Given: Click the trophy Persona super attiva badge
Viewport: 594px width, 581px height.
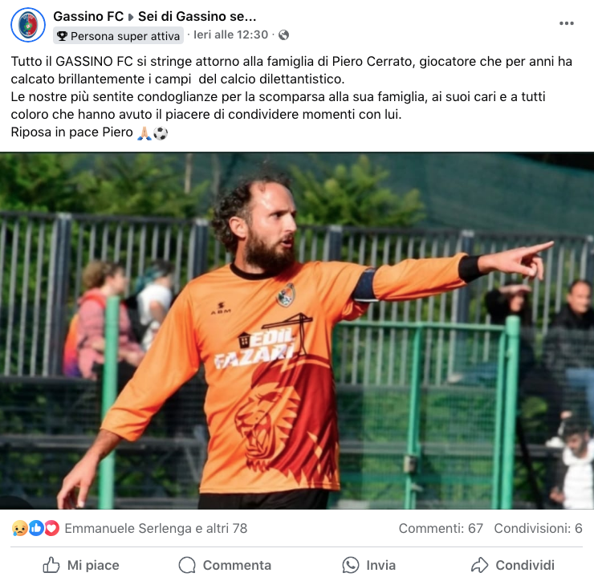Looking at the screenshot, I should (118, 36).
